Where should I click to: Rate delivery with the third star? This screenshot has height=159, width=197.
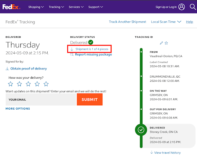tap(28, 84)
